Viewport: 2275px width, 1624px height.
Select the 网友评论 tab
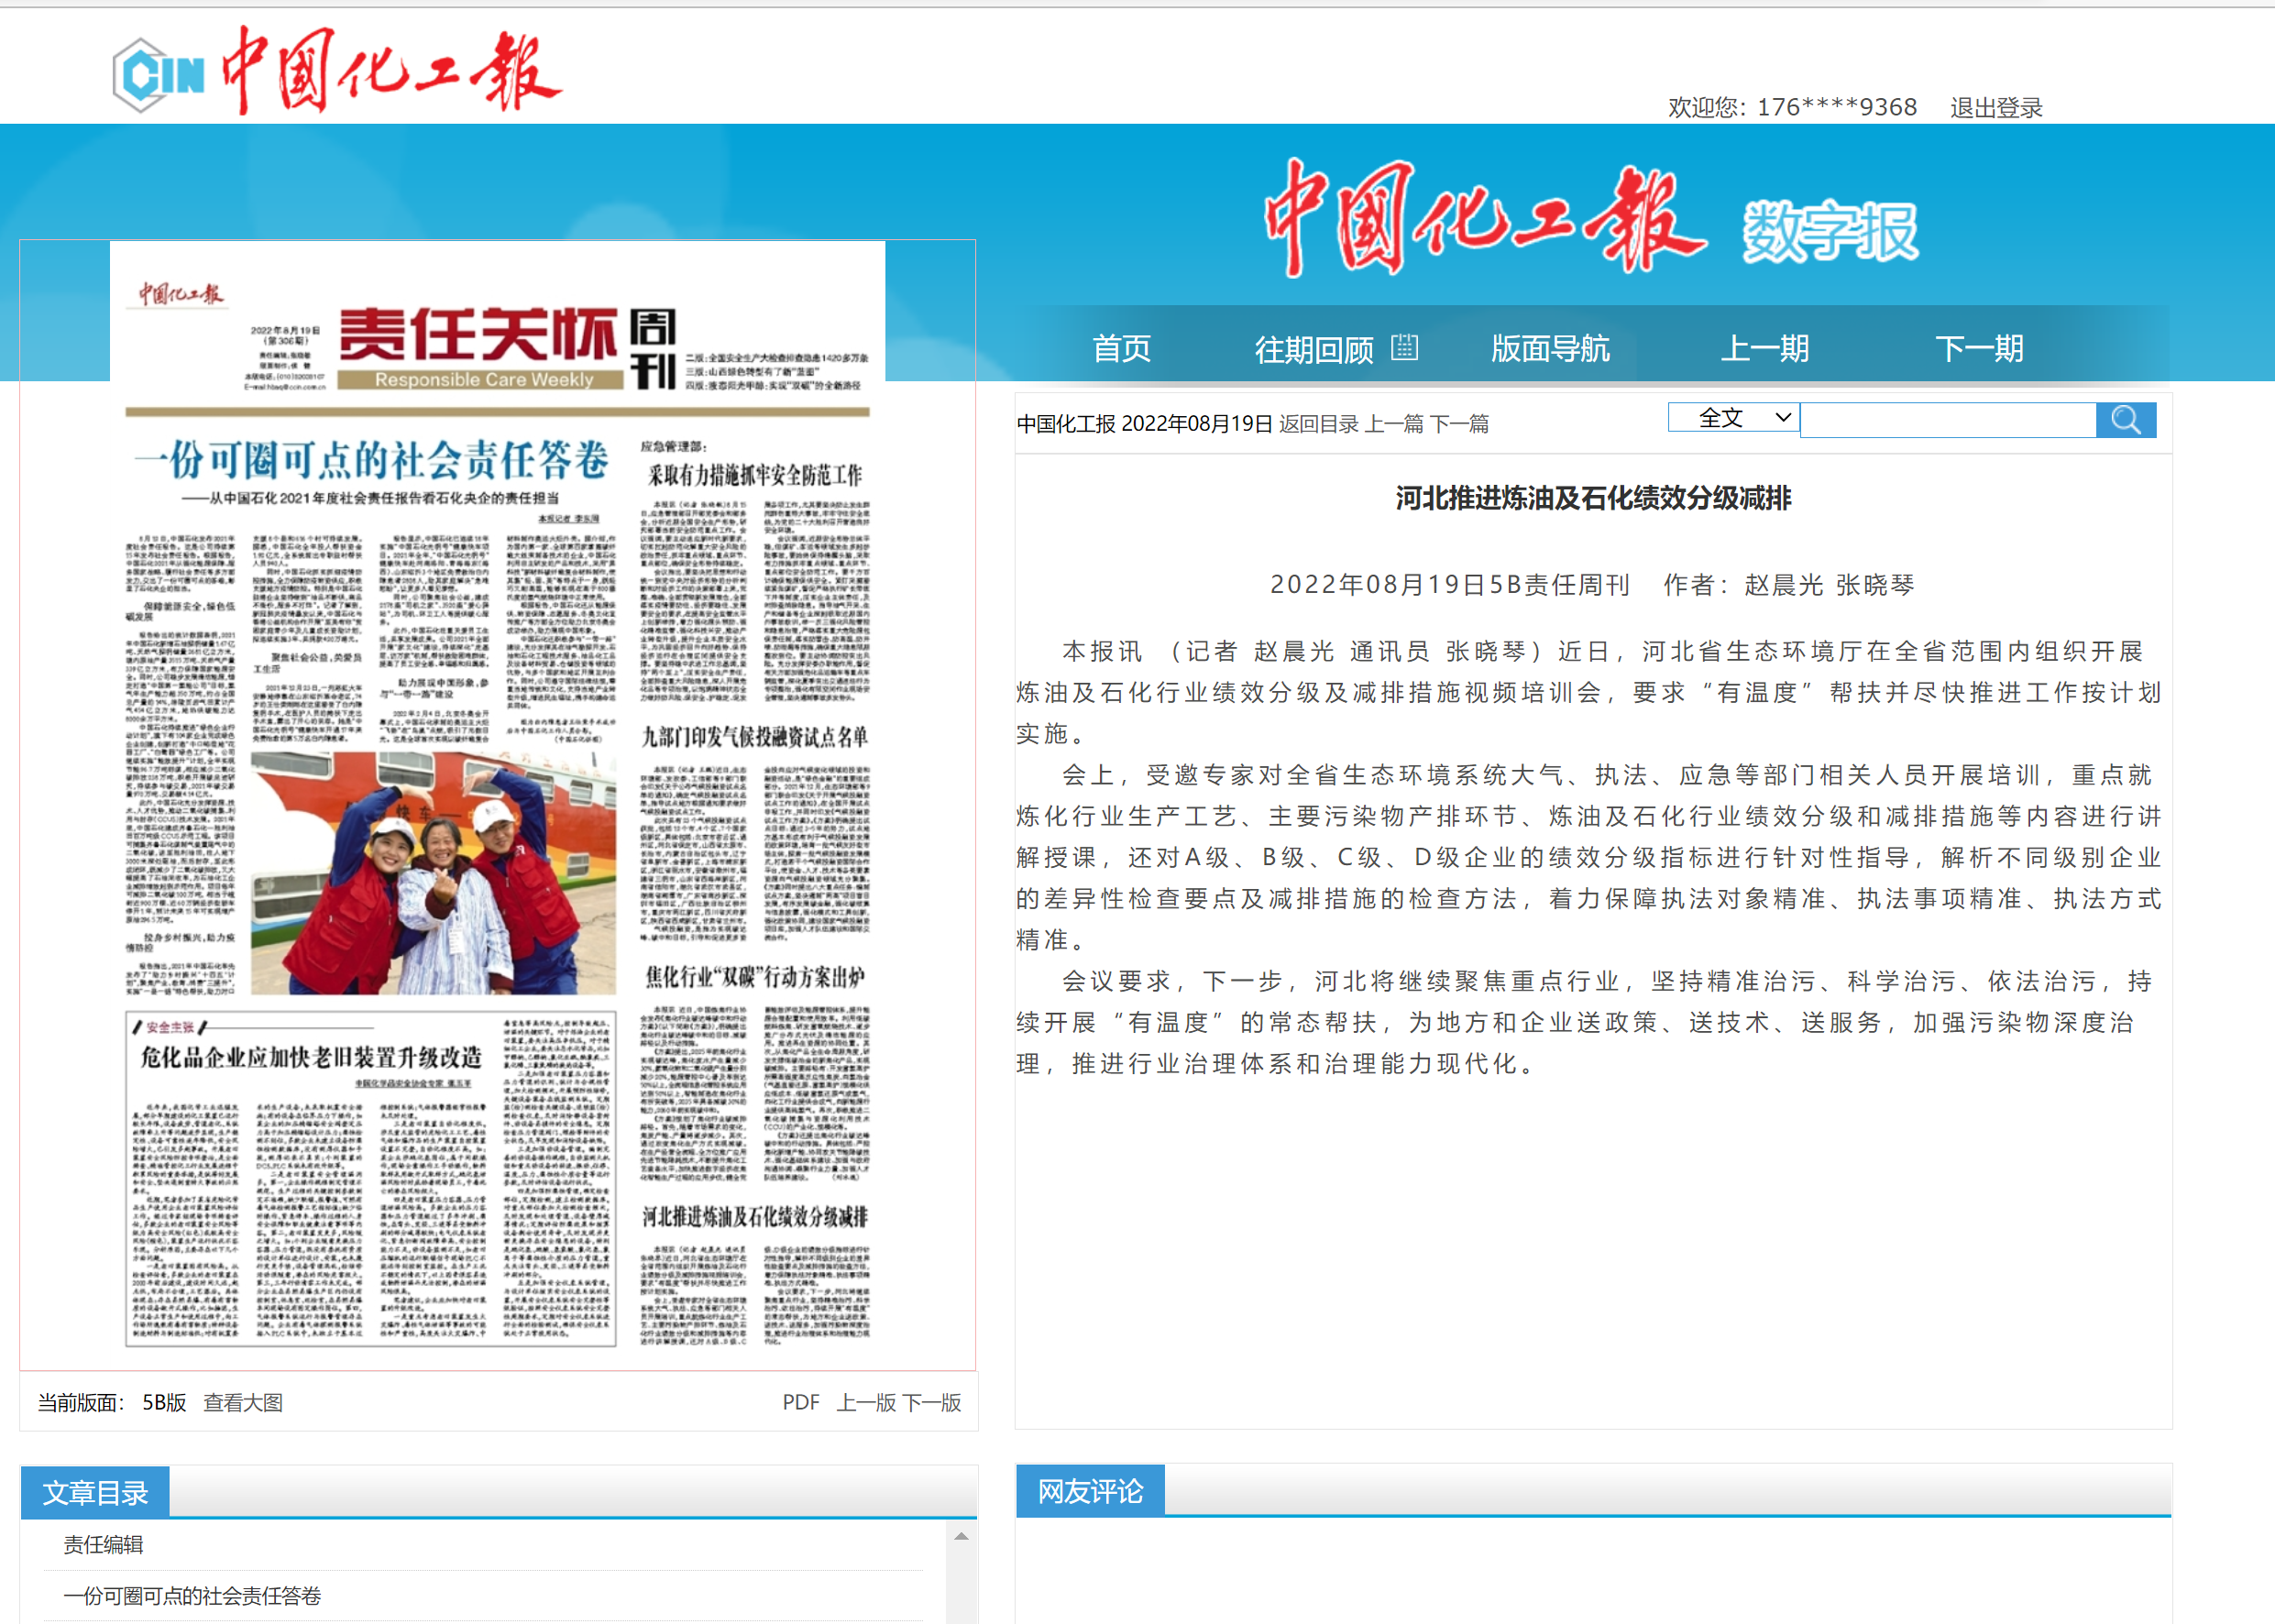[1089, 1491]
